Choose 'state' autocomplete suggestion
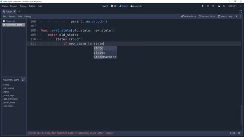Viewport: 244px width, 137px height. (x=105, y=48)
